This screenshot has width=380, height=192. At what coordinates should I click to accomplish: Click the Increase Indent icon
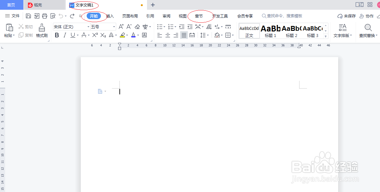pos(190,27)
